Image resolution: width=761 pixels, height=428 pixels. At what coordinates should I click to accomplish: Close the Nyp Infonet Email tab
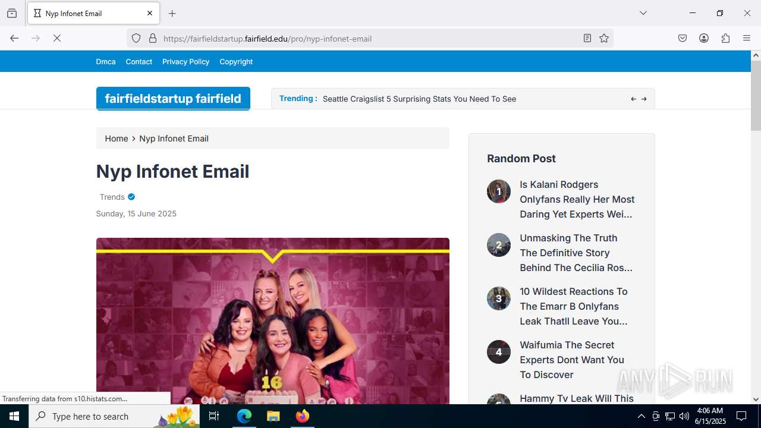click(x=150, y=13)
